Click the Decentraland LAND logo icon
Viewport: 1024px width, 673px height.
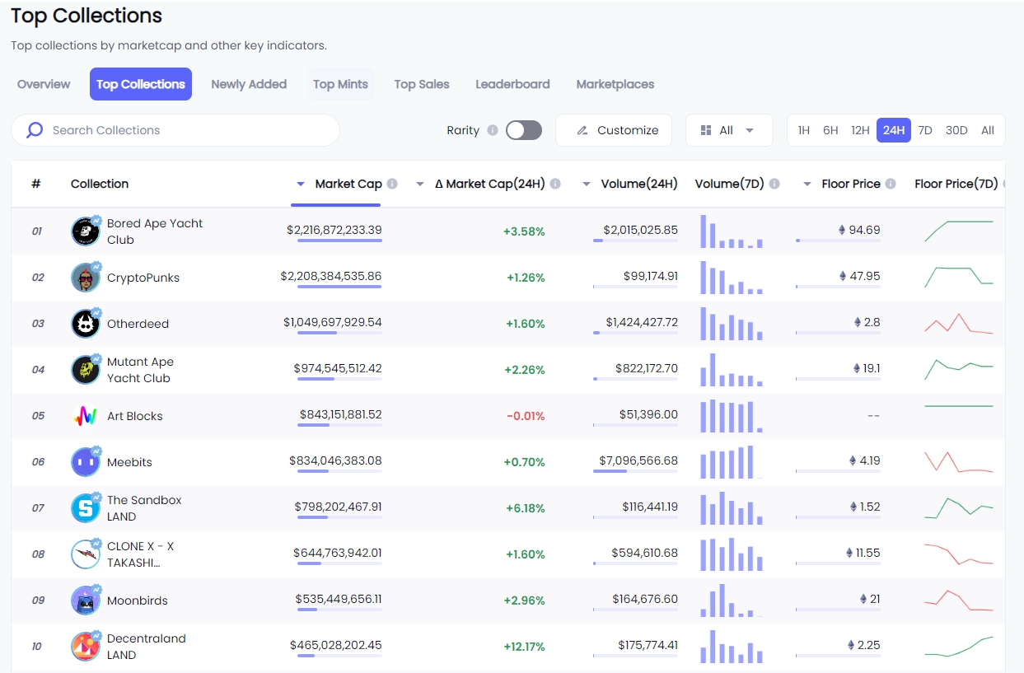[86, 647]
